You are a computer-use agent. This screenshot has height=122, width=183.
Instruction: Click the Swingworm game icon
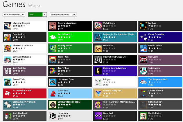[x=143, y=71]
